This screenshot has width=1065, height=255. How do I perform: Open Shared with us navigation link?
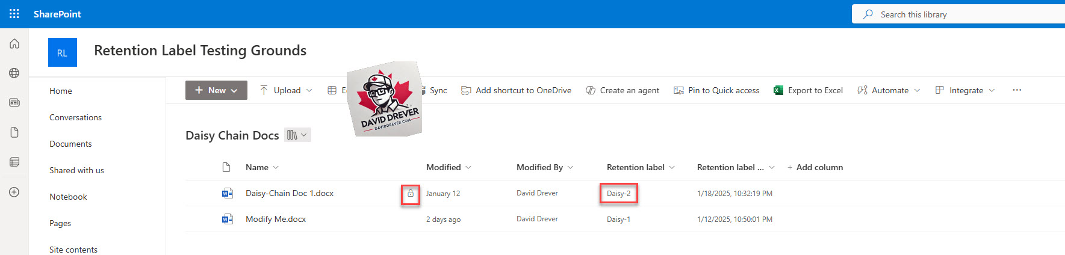tap(76, 170)
